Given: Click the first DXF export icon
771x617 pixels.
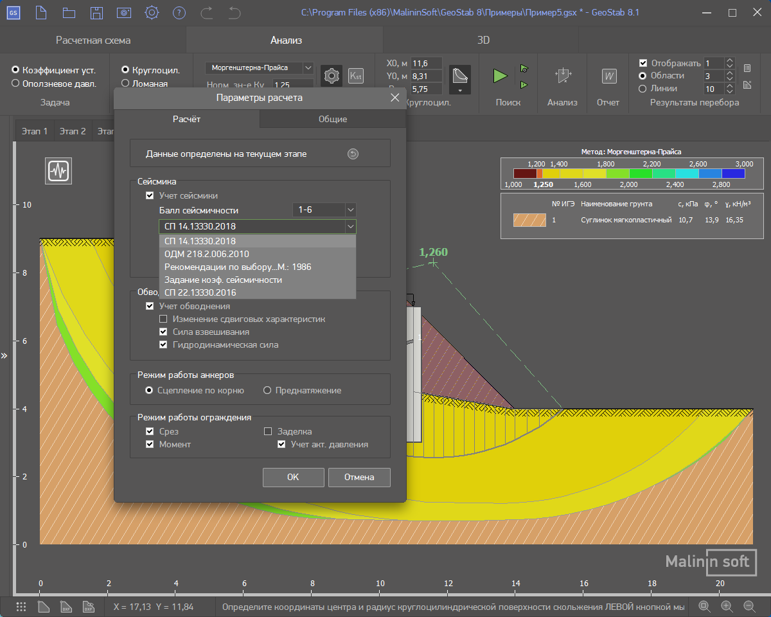Looking at the screenshot, I should pos(66,606).
